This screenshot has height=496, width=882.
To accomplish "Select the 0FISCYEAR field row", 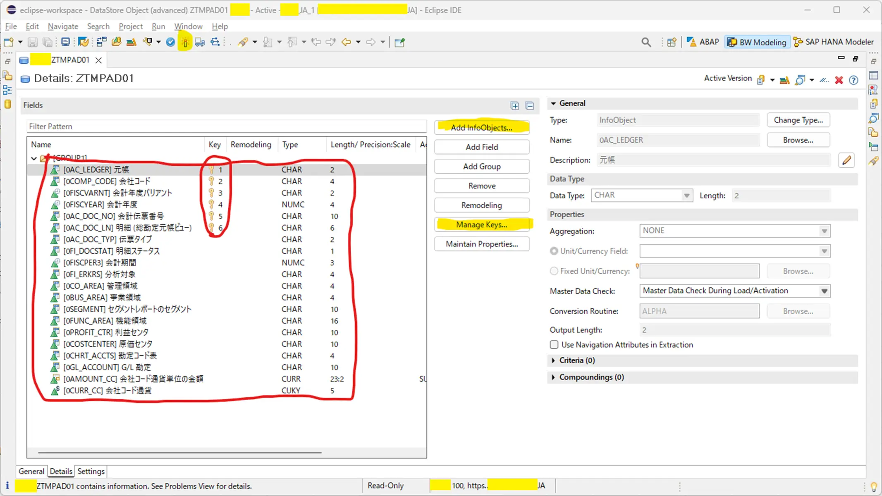I will tap(227, 205).
